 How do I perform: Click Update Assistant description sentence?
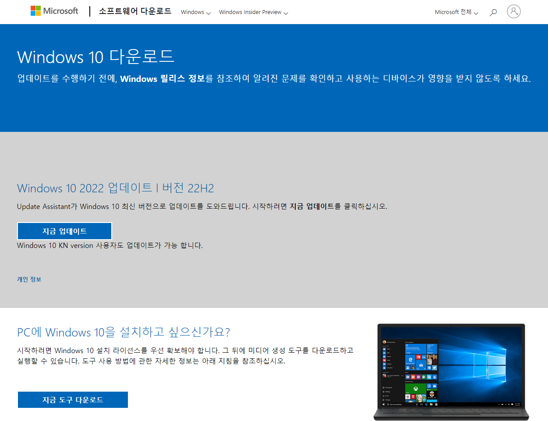202,206
